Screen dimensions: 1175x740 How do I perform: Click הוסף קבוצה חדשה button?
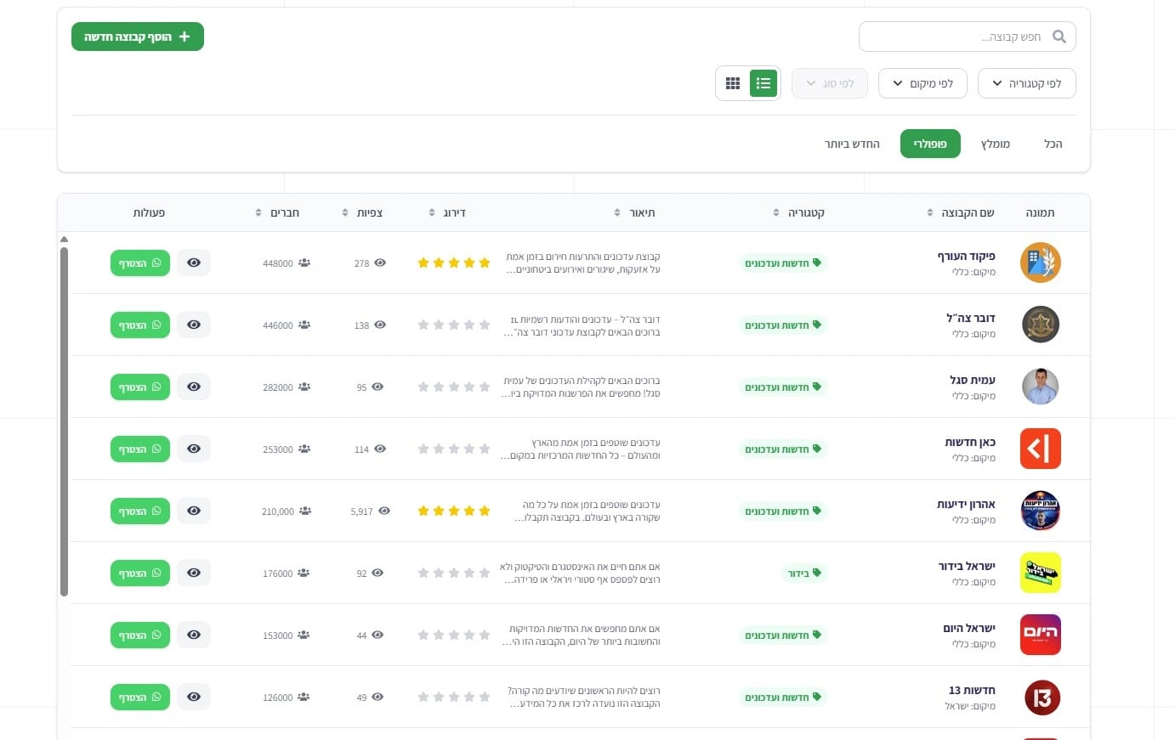click(x=138, y=37)
